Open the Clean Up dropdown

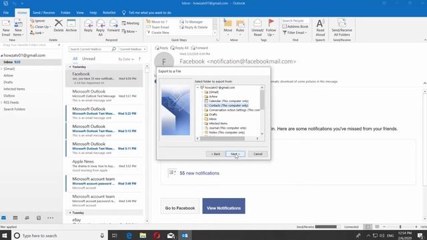click(x=40, y=27)
